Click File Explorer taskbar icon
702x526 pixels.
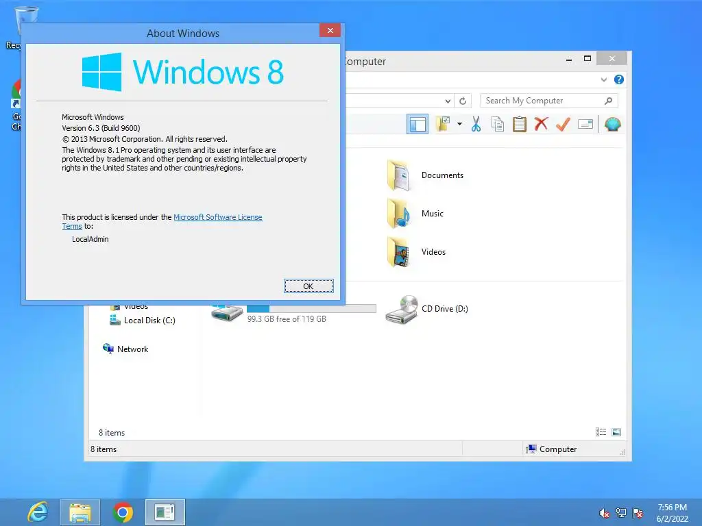[80, 512]
